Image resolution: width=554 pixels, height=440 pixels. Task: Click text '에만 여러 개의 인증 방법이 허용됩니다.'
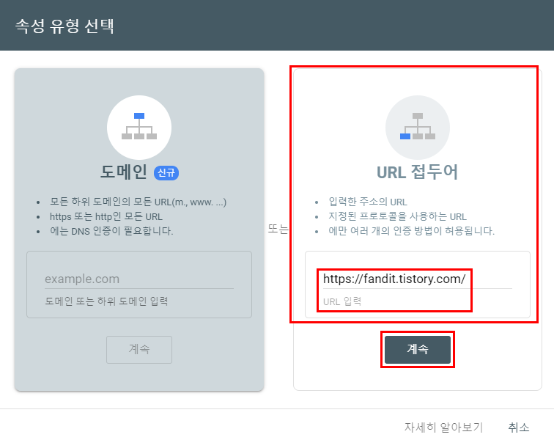(412, 231)
